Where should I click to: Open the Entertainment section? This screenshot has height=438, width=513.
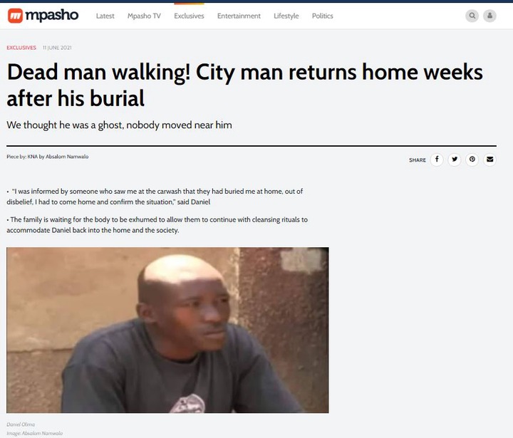tap(239, 16)
